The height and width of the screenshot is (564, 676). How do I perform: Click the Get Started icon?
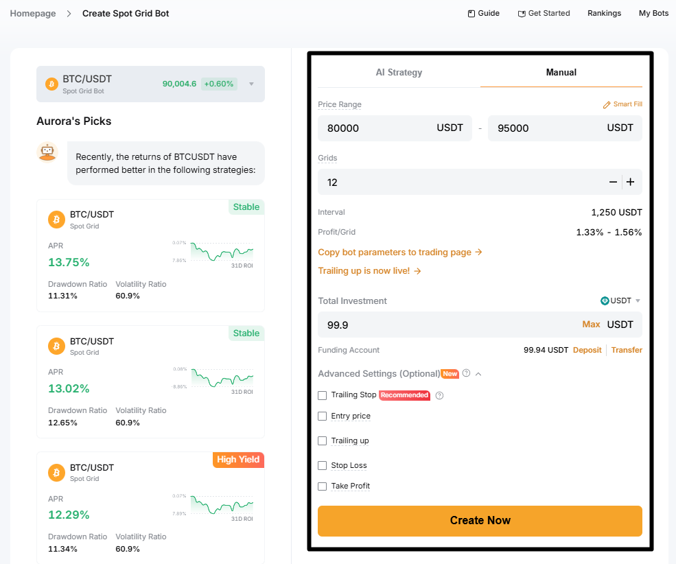pos(522,13)
